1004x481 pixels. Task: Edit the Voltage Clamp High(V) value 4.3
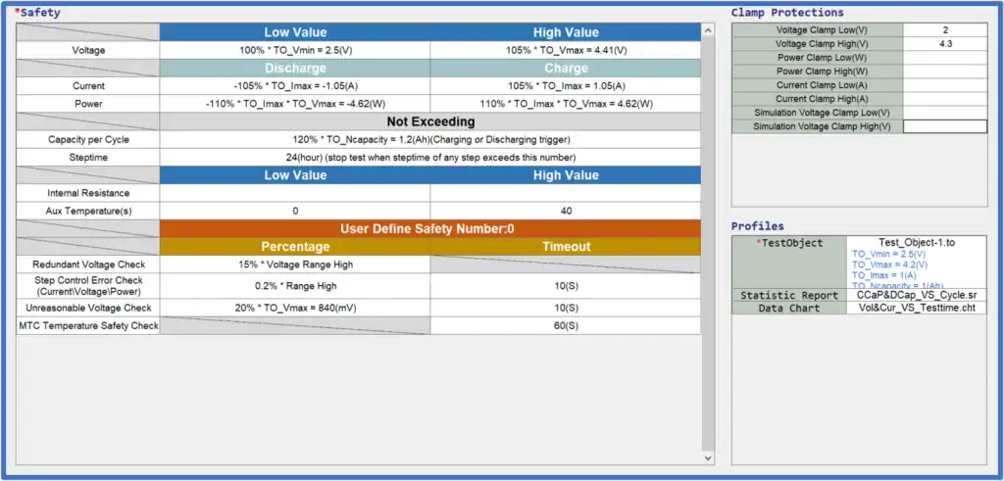click(945, 44)
